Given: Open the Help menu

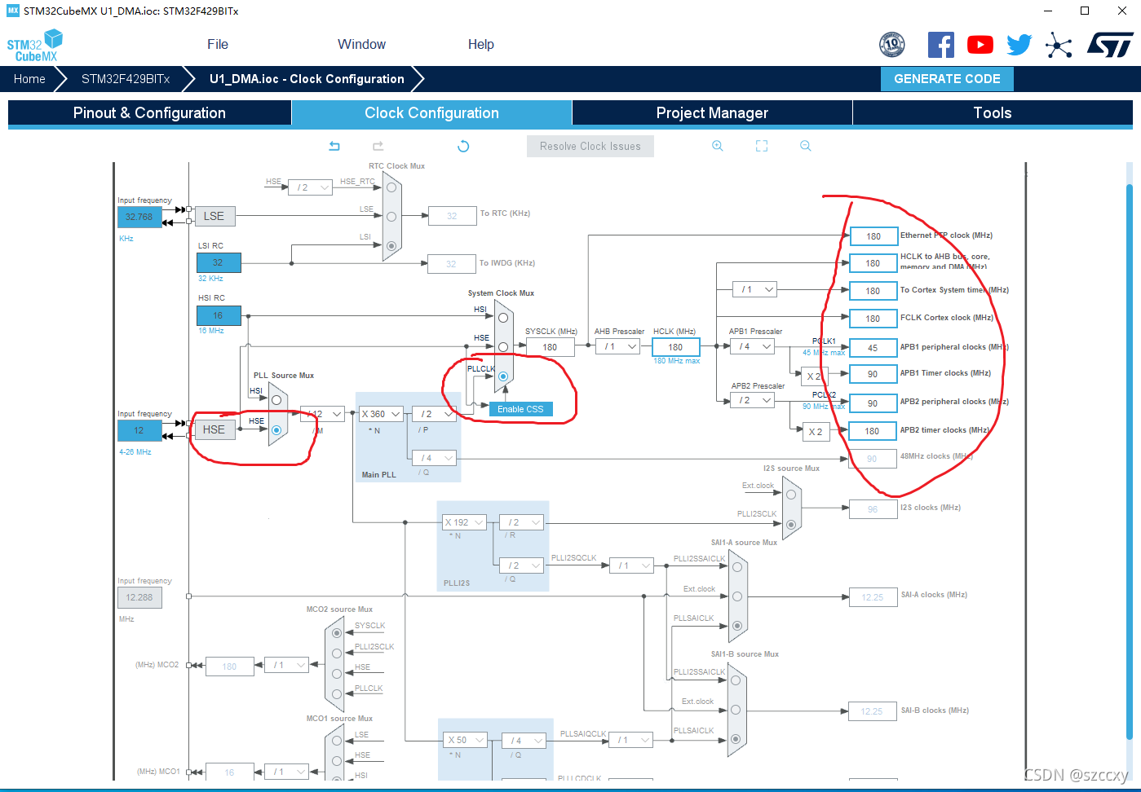Looking at the screenshot, I should [481, 45].
